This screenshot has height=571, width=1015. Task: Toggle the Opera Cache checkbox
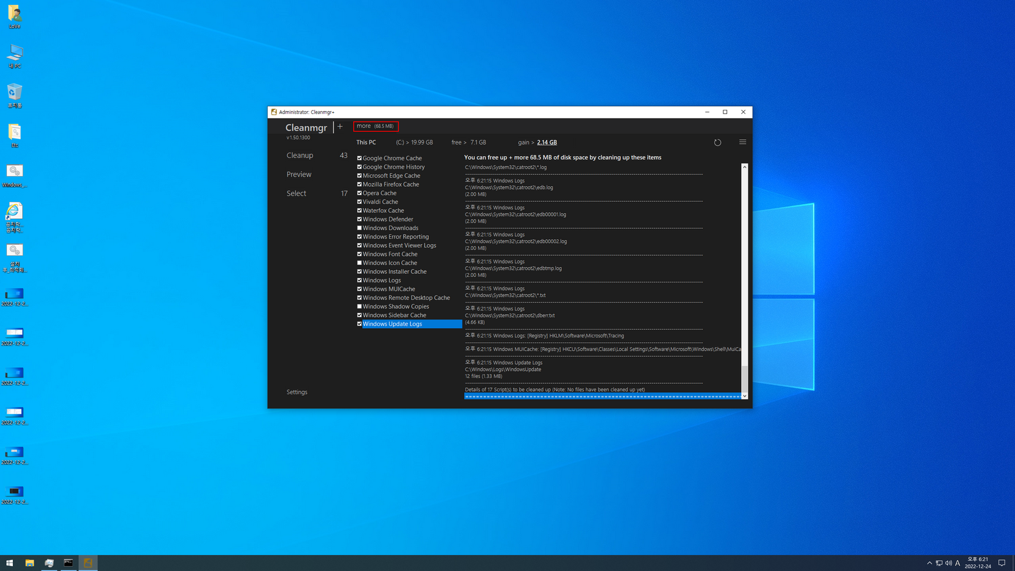click(359, 193)
